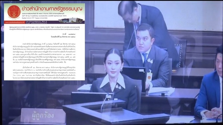Click the news number line in document
This screenshot has width=223, height=125.
coord(69,34)
